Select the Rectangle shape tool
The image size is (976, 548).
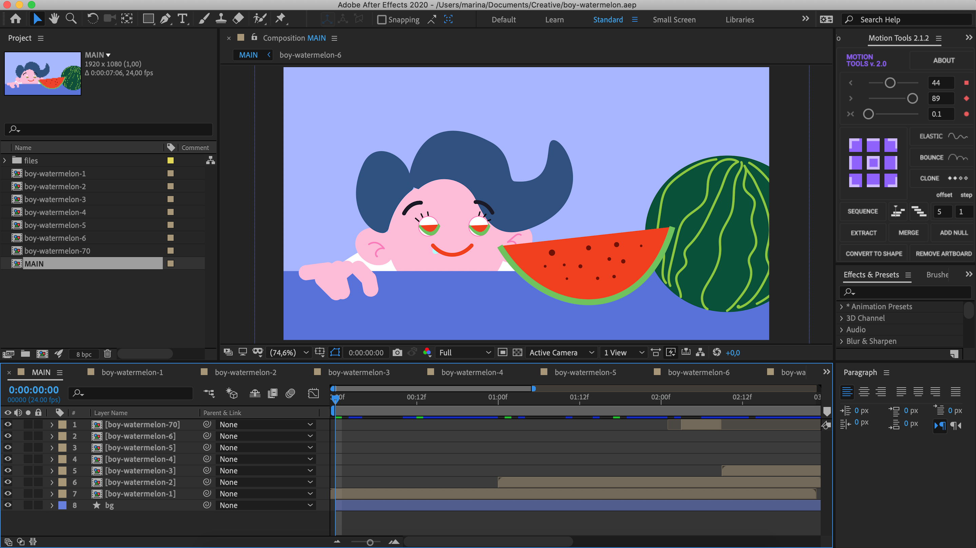coord(148,19)
